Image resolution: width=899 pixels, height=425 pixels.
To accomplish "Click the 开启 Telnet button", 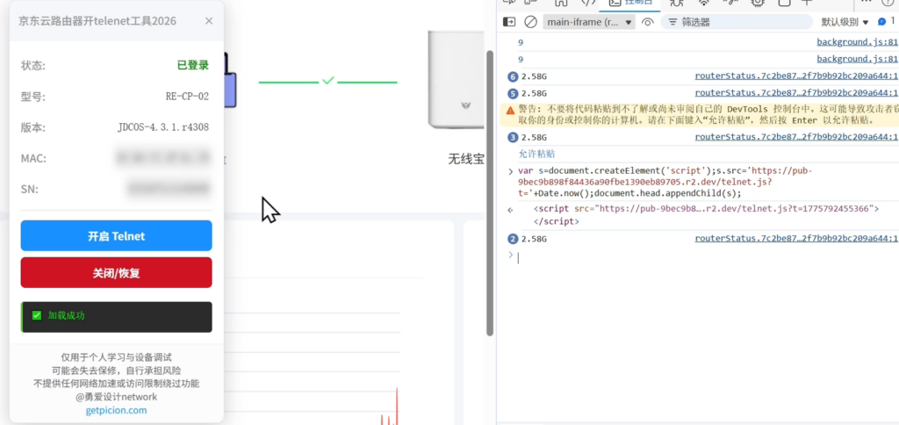I will [117, 235].
